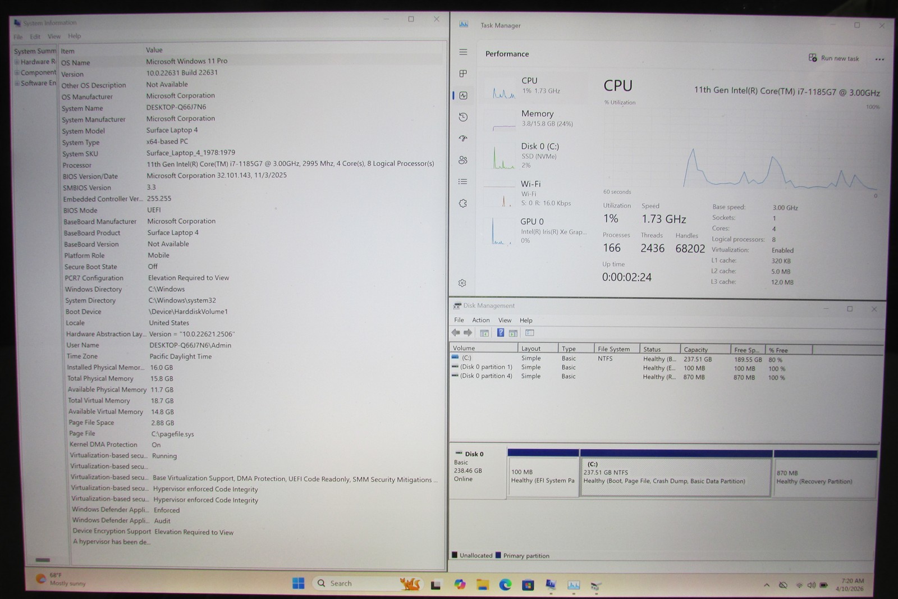Image resolution: width=898 pixels, height=599 pixels.
Task: Open Task Manager more options ellipsis
Action: [879, 59]
